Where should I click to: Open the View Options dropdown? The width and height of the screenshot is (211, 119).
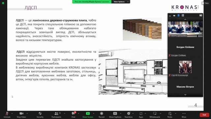pyautogui.click(x=121, y=2)
